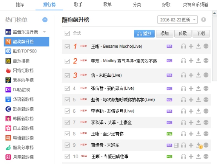The image size is (217, 164).
Task: Uncheck song 1 王晰 - Besame Mucho(Live)
Action: coord(67,47)
